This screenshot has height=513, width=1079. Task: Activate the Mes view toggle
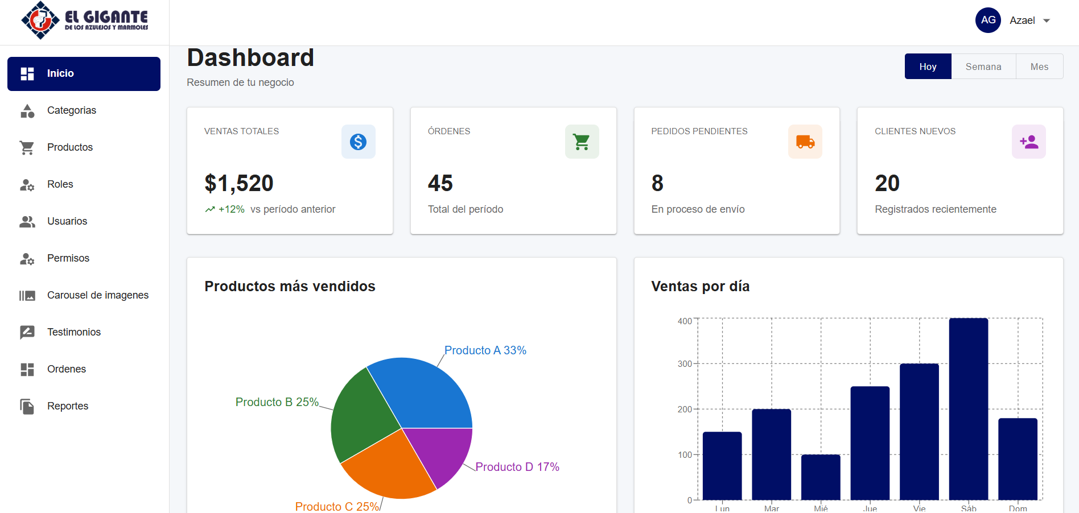[1039, 67]
